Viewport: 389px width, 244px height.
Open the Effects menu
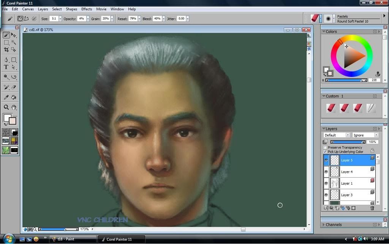pyautogui.click(x=87, y=9)
